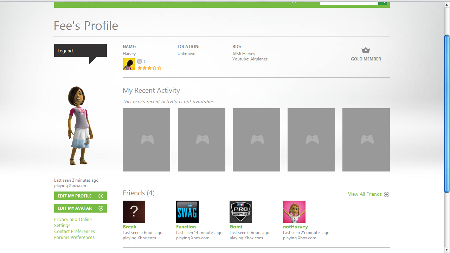The height and width of the screenshot is (253, 450).
Task: Open Edit My Avatar button
Action: (x=81, y=208)
